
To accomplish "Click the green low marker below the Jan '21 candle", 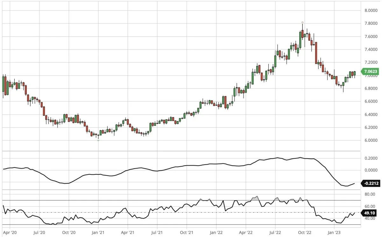I will pyautogui.click(x=98, y=140).
